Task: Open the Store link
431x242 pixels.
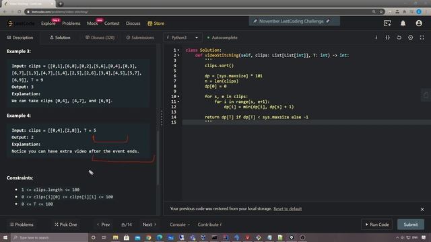Action: [x=156, y=24]
